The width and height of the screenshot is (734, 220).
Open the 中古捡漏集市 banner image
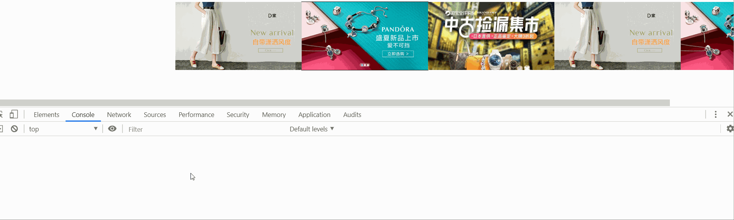[491, 36]
